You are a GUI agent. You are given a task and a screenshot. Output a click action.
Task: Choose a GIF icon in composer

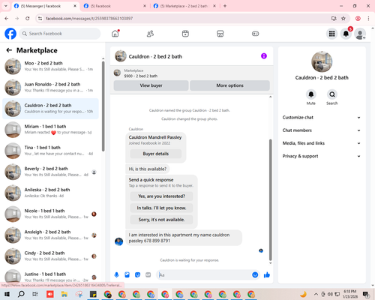(148, 275)
